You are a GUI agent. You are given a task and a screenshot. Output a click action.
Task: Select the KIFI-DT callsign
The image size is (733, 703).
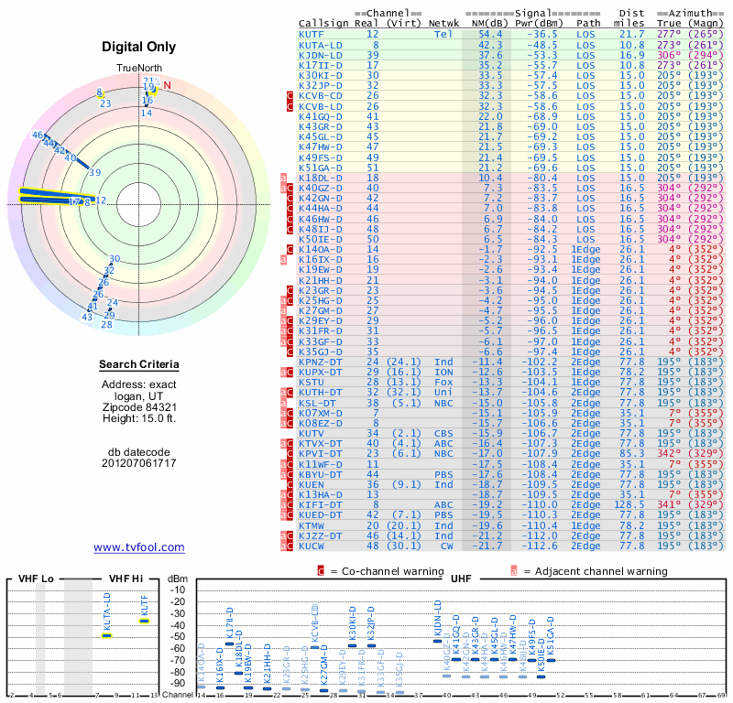[x=321, y=505]
